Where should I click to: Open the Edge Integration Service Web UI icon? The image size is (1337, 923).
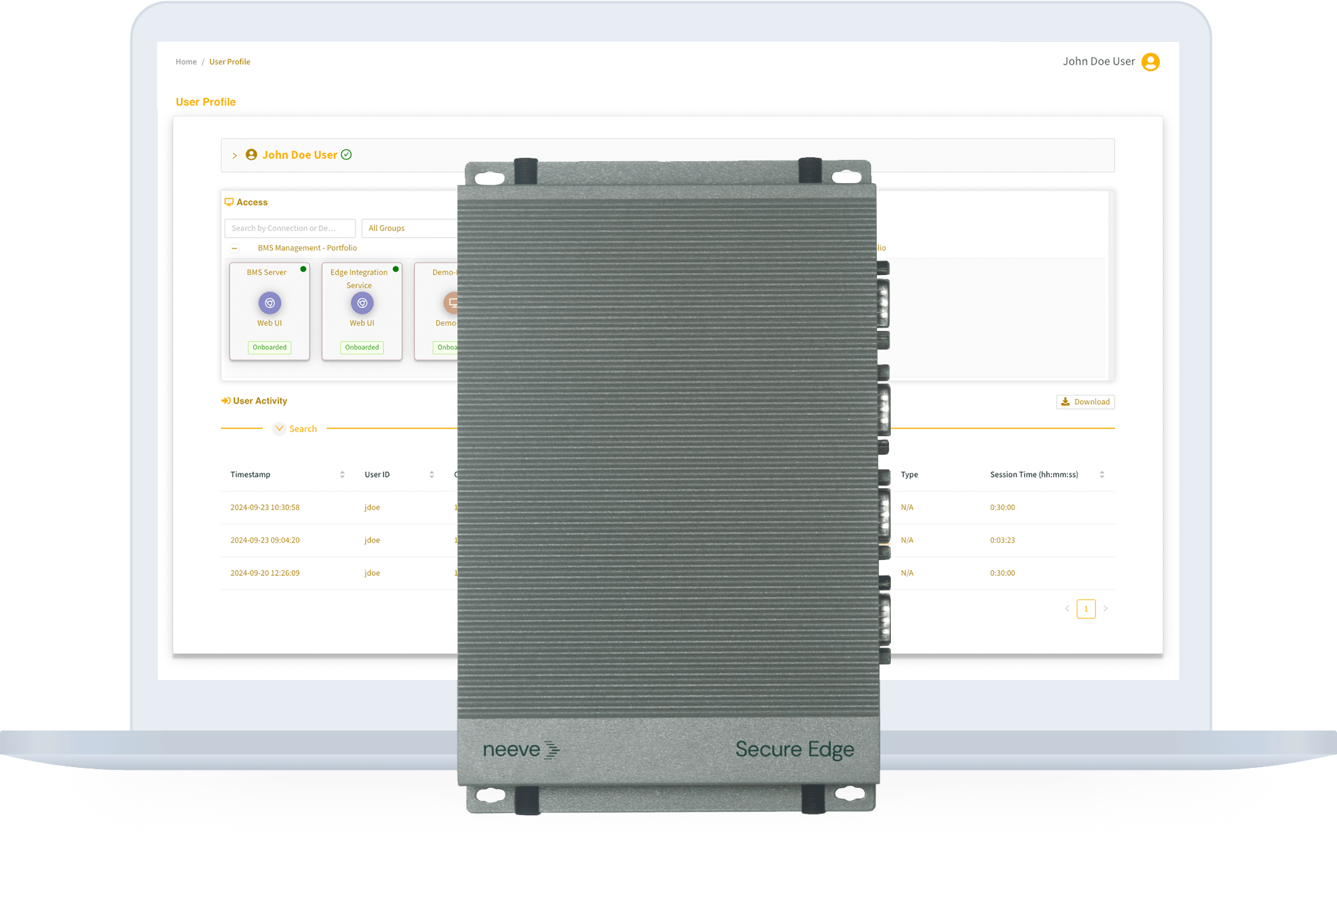362,303
